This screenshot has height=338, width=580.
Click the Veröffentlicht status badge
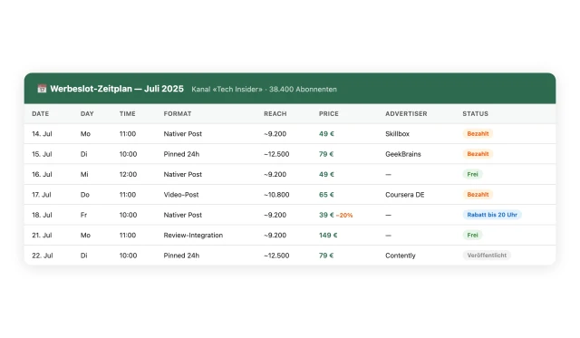487,256
